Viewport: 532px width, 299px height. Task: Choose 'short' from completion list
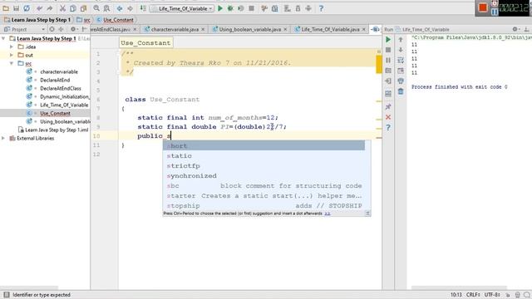click(x=264, y=146)
